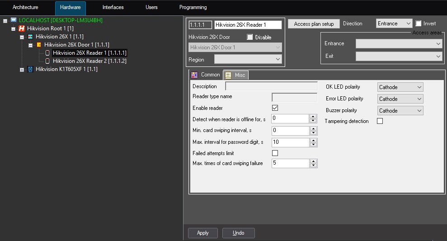The image size is (447, 241).
Task: Turn on Tampering detection checkbox
Action: 380,121
